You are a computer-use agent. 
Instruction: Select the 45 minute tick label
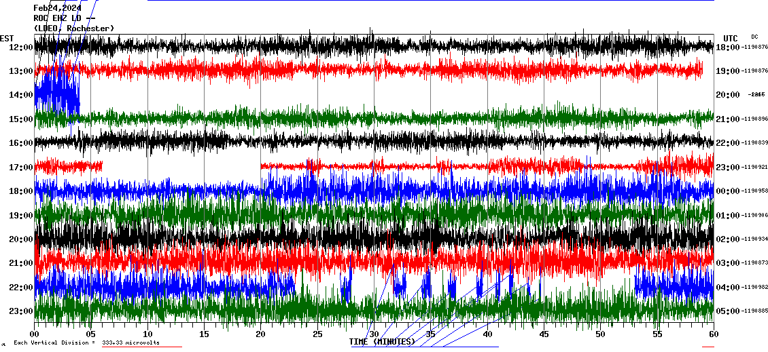coord(544,334)
